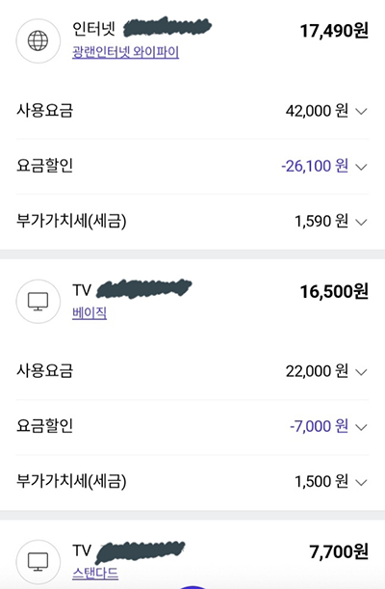Expand the internet 요금할인 -26,100 원 chevron
The width and height of the screenshot is (385, 589).
(x=361, y=167)
